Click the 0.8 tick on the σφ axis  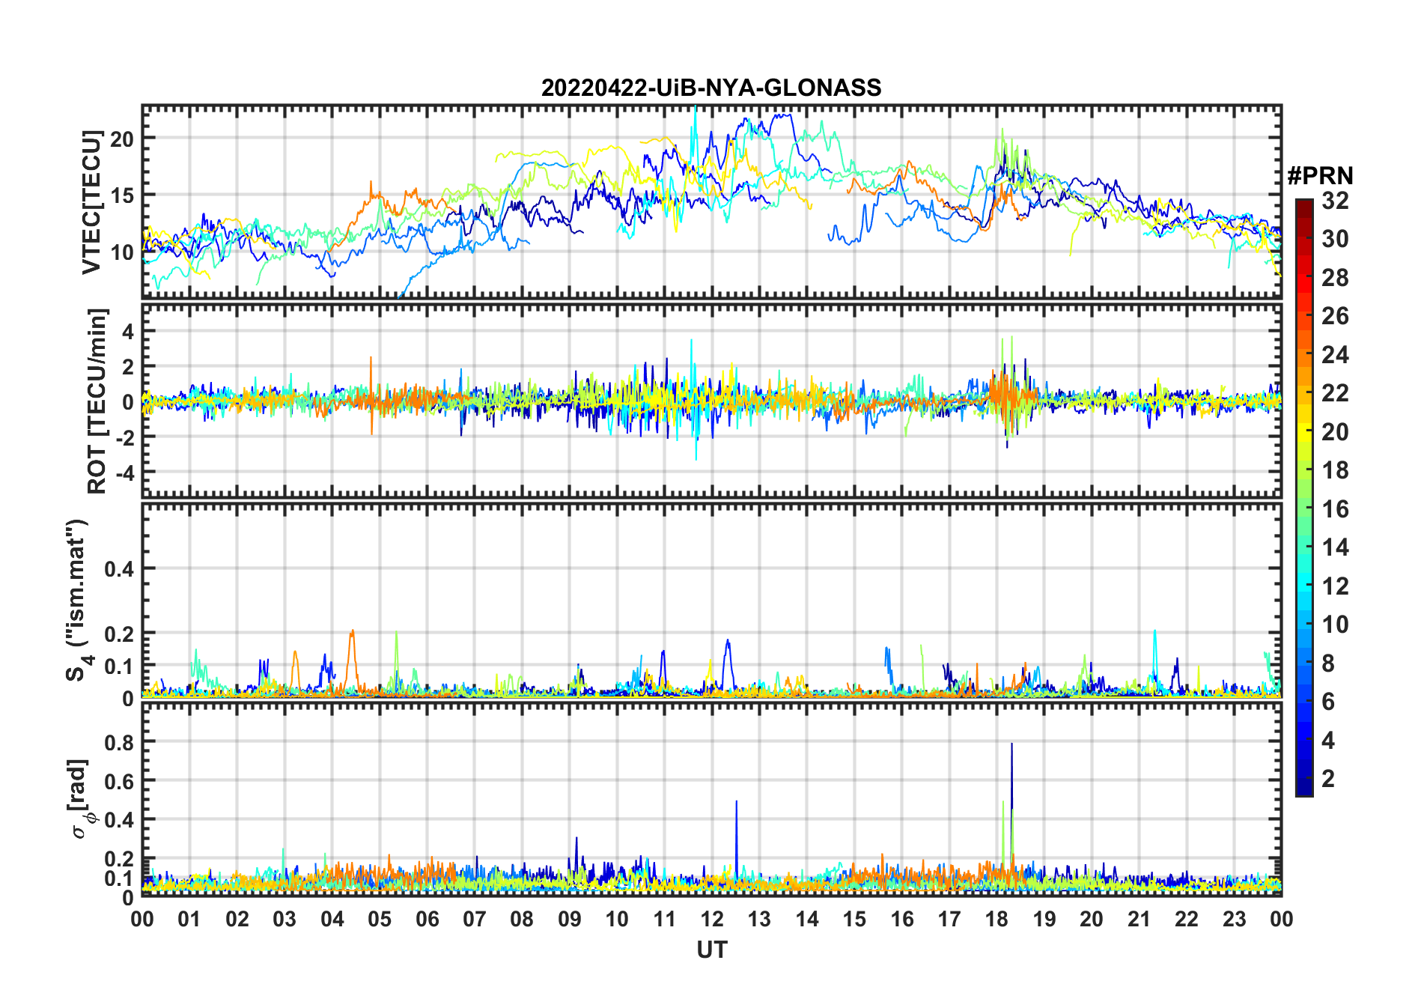(119, 742)
